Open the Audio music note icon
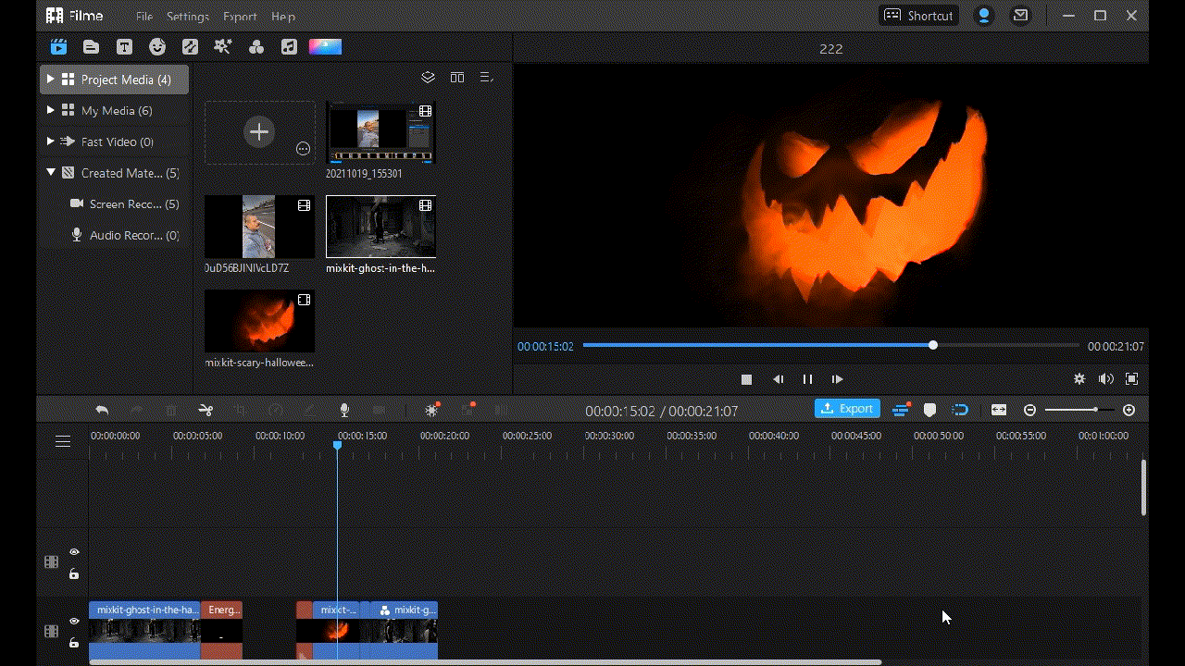This screenshot has width=1185, height=666. point(289,46)
